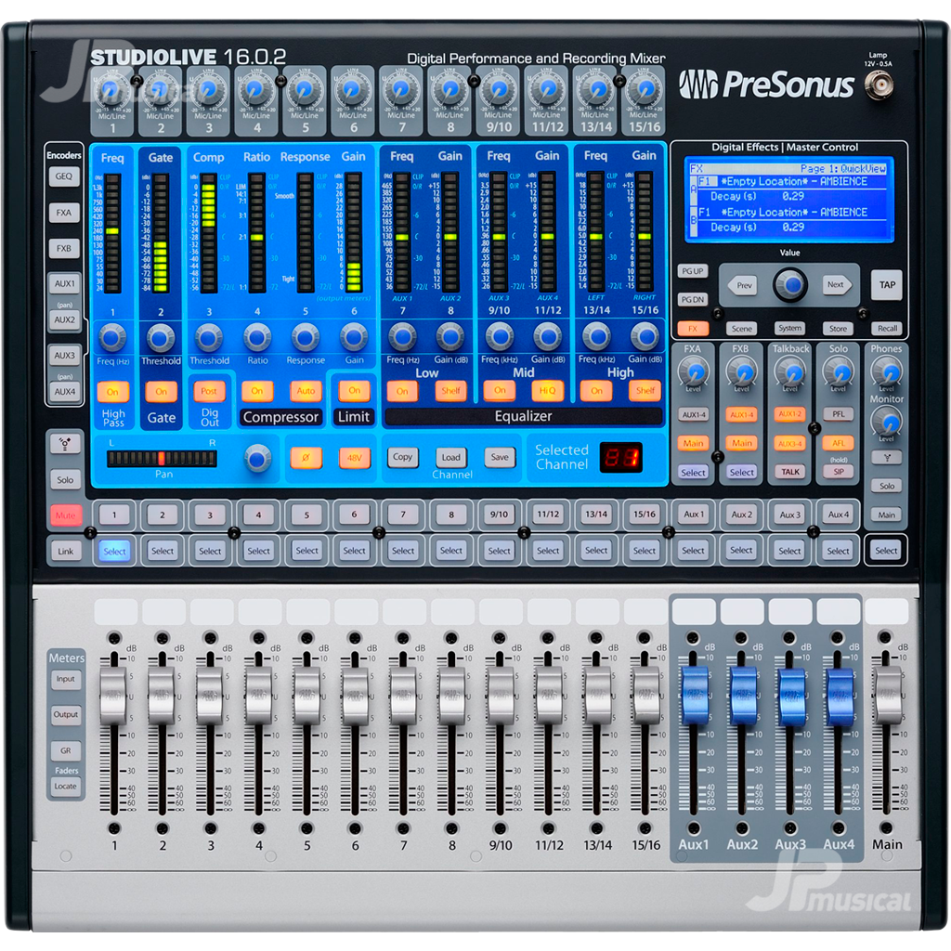This screenshot has width=951, height=951.
Task: Toggle the Limit On button
Action: tap(354, 391)
